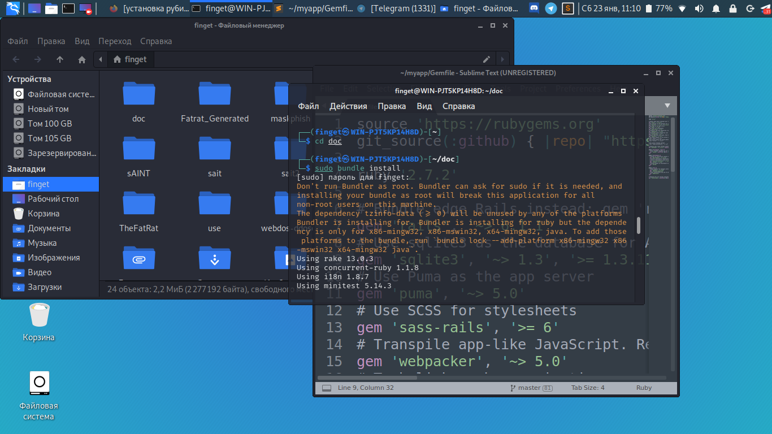Image resolution: width=772 pixels, height=434 pixels.
Task: Click the path bar left scroll arrow
Action: 101,59
